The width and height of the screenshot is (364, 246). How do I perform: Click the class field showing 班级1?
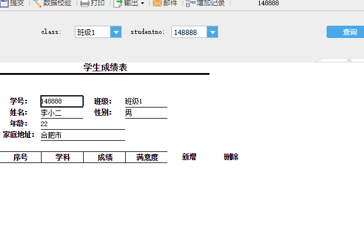pyautogui.click(x=92, y=32)
